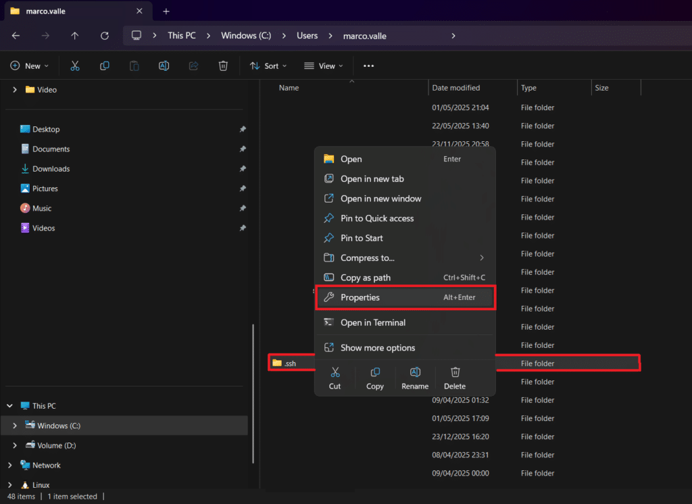Viewport: 692px width, 504px height.
Task: Click the Date modified column header
Action: coord(456,88)
